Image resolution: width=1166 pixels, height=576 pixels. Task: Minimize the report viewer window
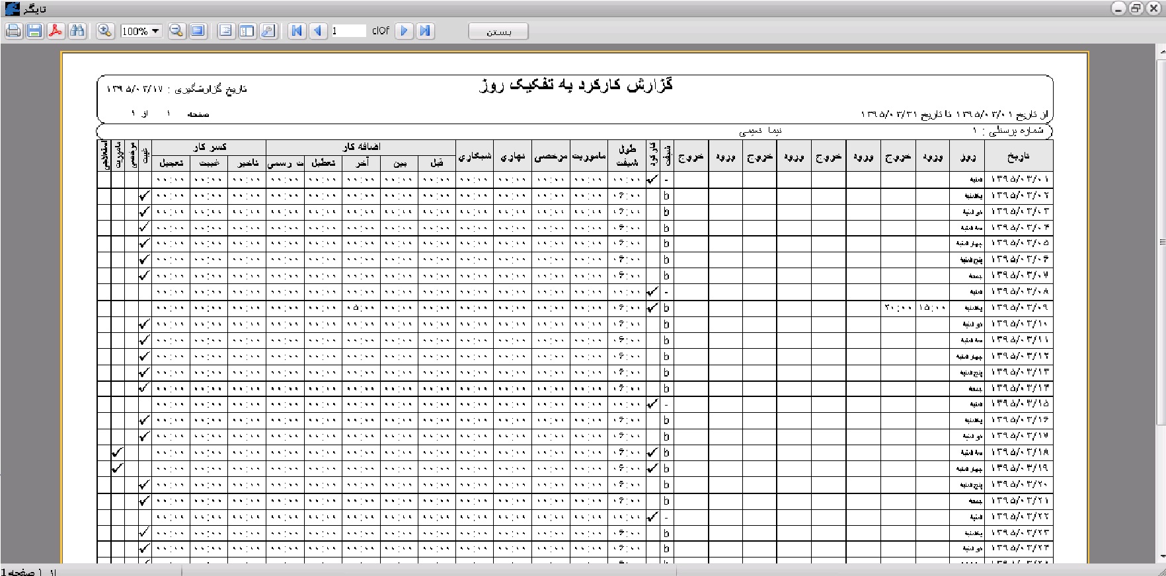pos(1118,9)
